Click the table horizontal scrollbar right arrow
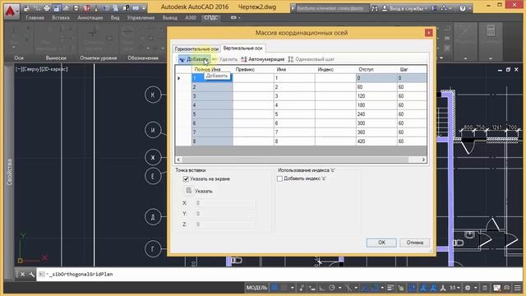Screen dimensions: 526x296 pos(423,160)
